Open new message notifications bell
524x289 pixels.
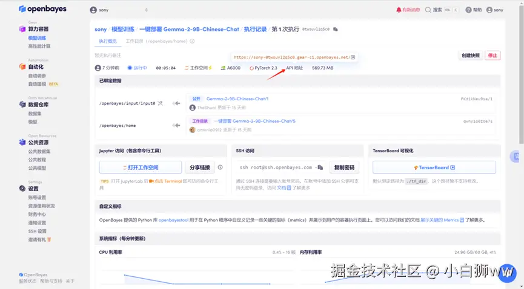click(408, 10)
